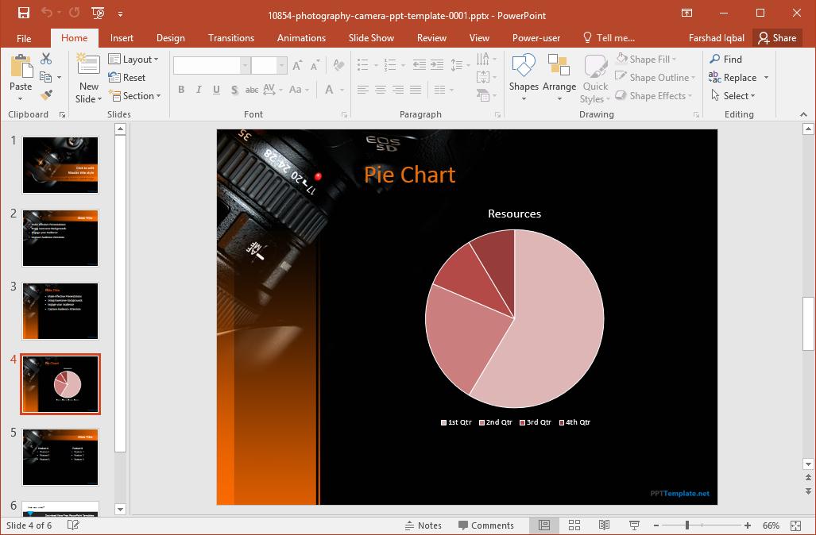Select the Format Painter brush
The height and width of the screenshot is (535, 816).
click(x=46, y=95)
